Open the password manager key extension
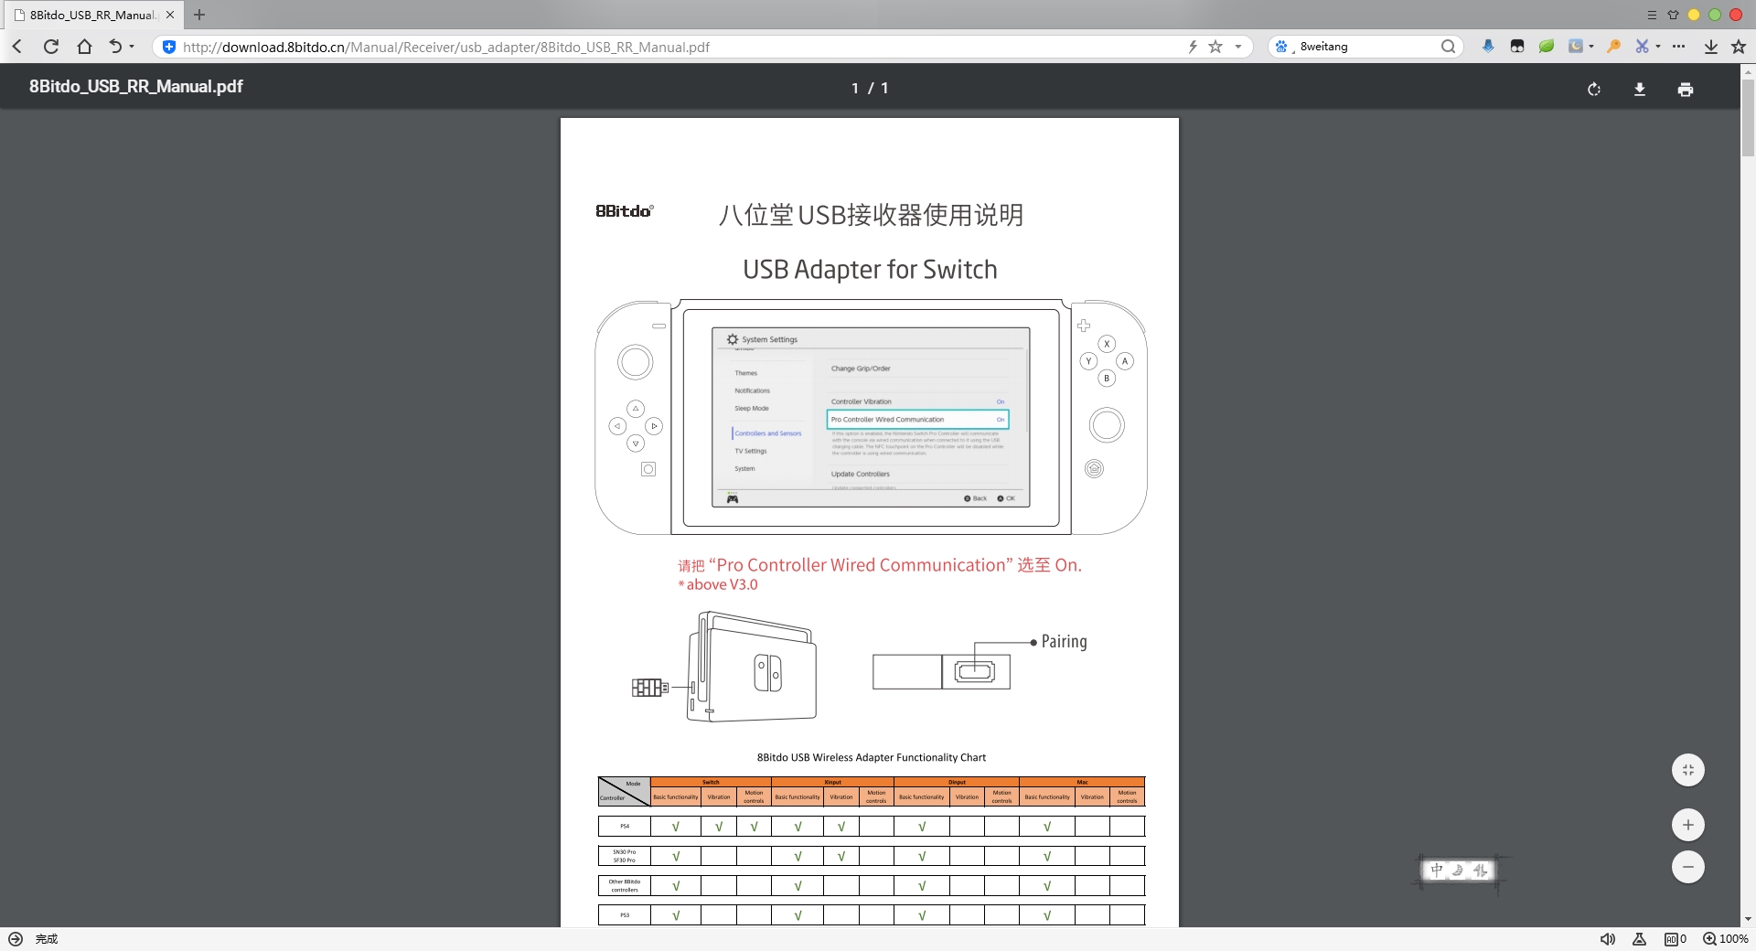 click(1614, 47)
